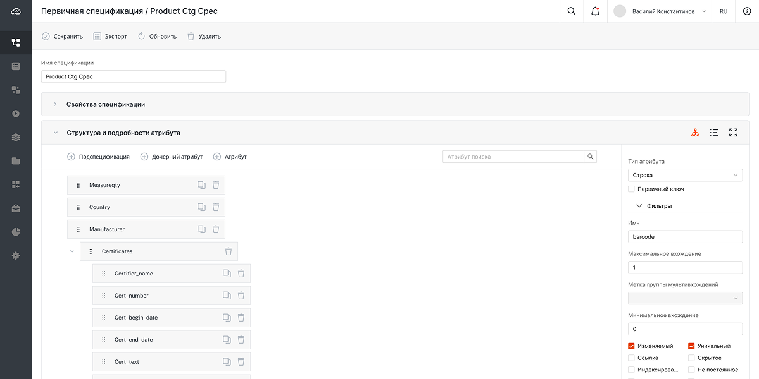The width and height of the screenshot is (759, 379).
Task: Add a new Подспецификация
Action: (98, 157)
